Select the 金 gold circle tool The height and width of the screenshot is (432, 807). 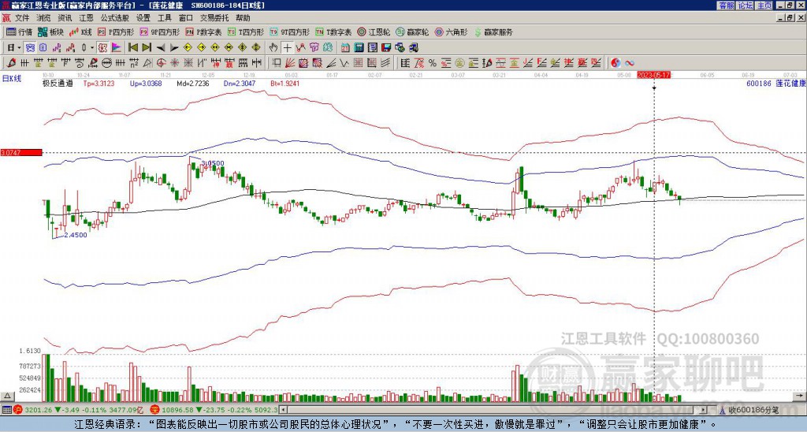coord(459,63)
